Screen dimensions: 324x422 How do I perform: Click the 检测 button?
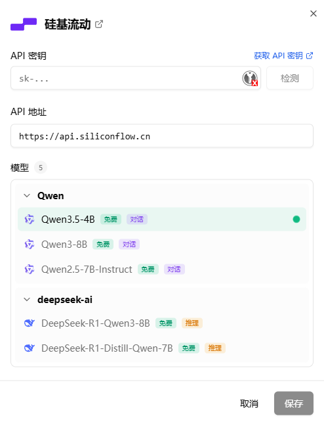pos(290,78)
